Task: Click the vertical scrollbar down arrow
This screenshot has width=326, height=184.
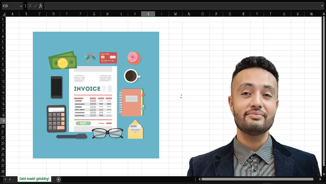Action: tap(324, 174)
